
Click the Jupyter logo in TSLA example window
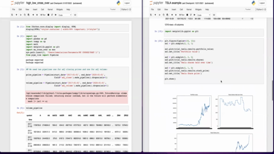point(156,3)
